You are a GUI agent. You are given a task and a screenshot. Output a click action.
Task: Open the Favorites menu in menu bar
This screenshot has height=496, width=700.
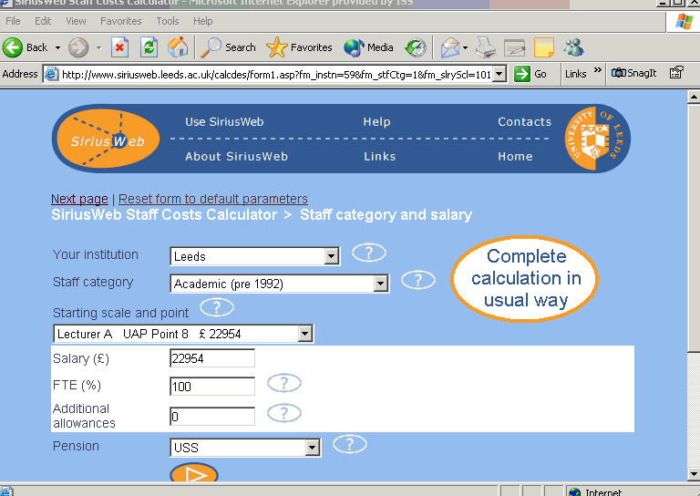(120, 21)
